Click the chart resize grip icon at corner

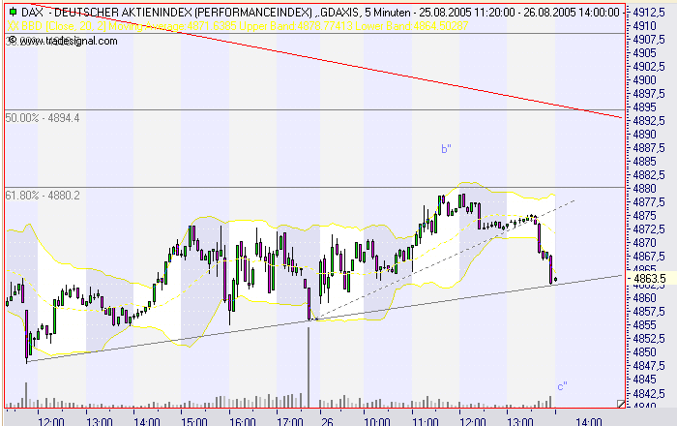(x=621, y=404)
